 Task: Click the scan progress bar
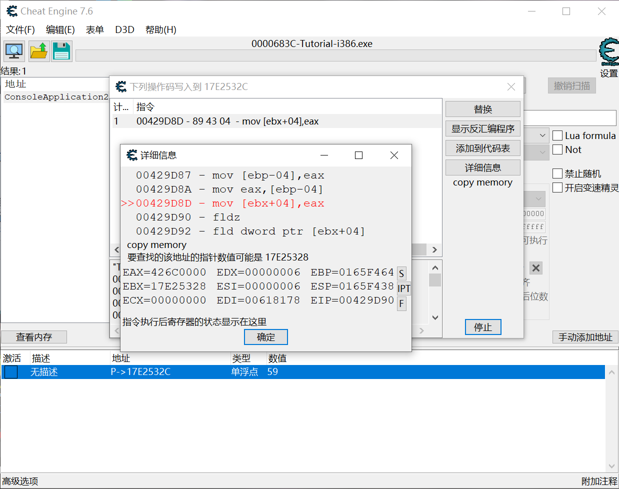click(x=336, y=55)
